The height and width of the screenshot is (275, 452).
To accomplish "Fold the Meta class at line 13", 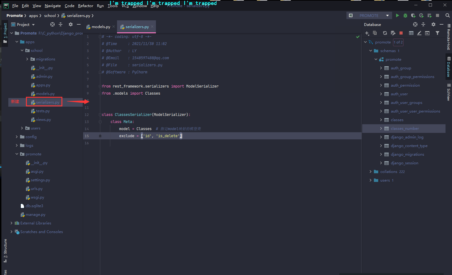I will click(x=100, y=122).
